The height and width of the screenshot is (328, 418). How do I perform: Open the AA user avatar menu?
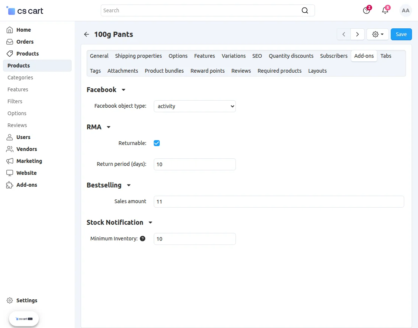click(x=405, y=10)
